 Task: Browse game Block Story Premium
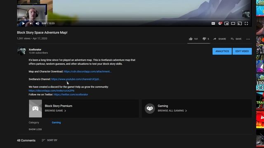point(55,111)
